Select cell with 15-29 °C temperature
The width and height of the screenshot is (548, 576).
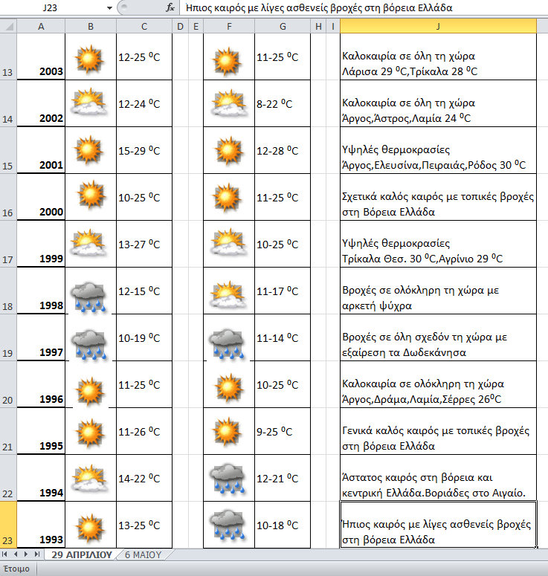(143, 151)
